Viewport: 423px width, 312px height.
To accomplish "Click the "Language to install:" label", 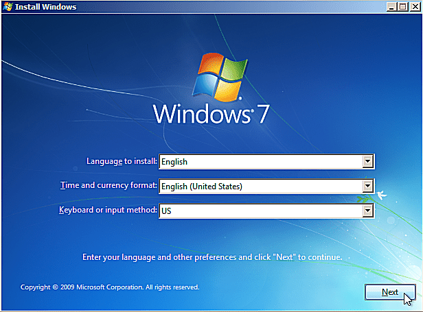I will pyautogui.click(x=122, y=161).
